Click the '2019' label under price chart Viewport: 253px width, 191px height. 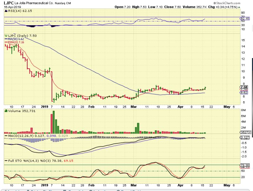pyautogui.click(x=45, y=107)
